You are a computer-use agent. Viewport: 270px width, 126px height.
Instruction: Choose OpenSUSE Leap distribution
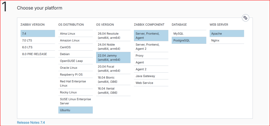(x=75, y=61)
